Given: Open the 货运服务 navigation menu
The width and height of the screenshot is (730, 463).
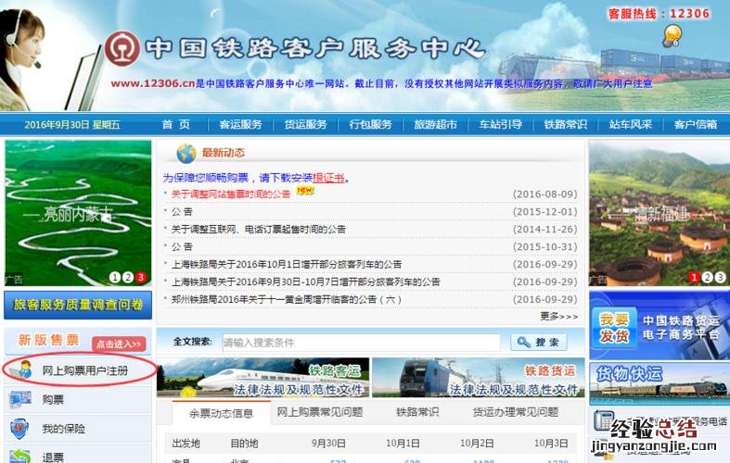Looking at the screenshot, I should tap(305, 125).
